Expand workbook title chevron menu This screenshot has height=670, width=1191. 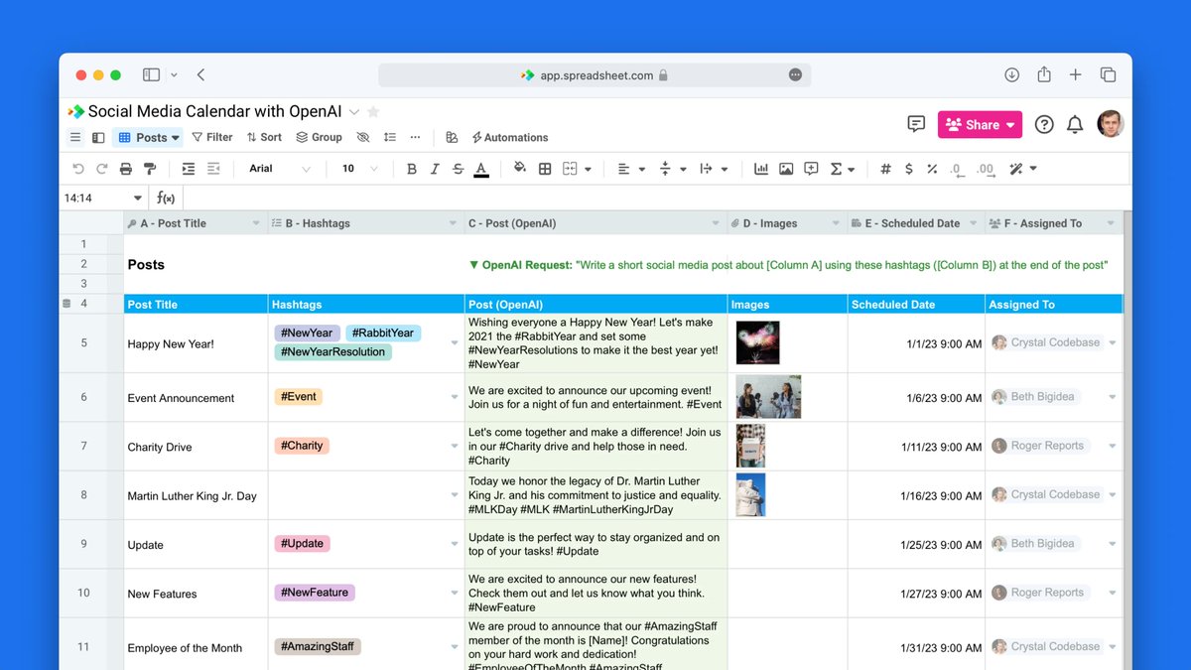tap(354, 112)
